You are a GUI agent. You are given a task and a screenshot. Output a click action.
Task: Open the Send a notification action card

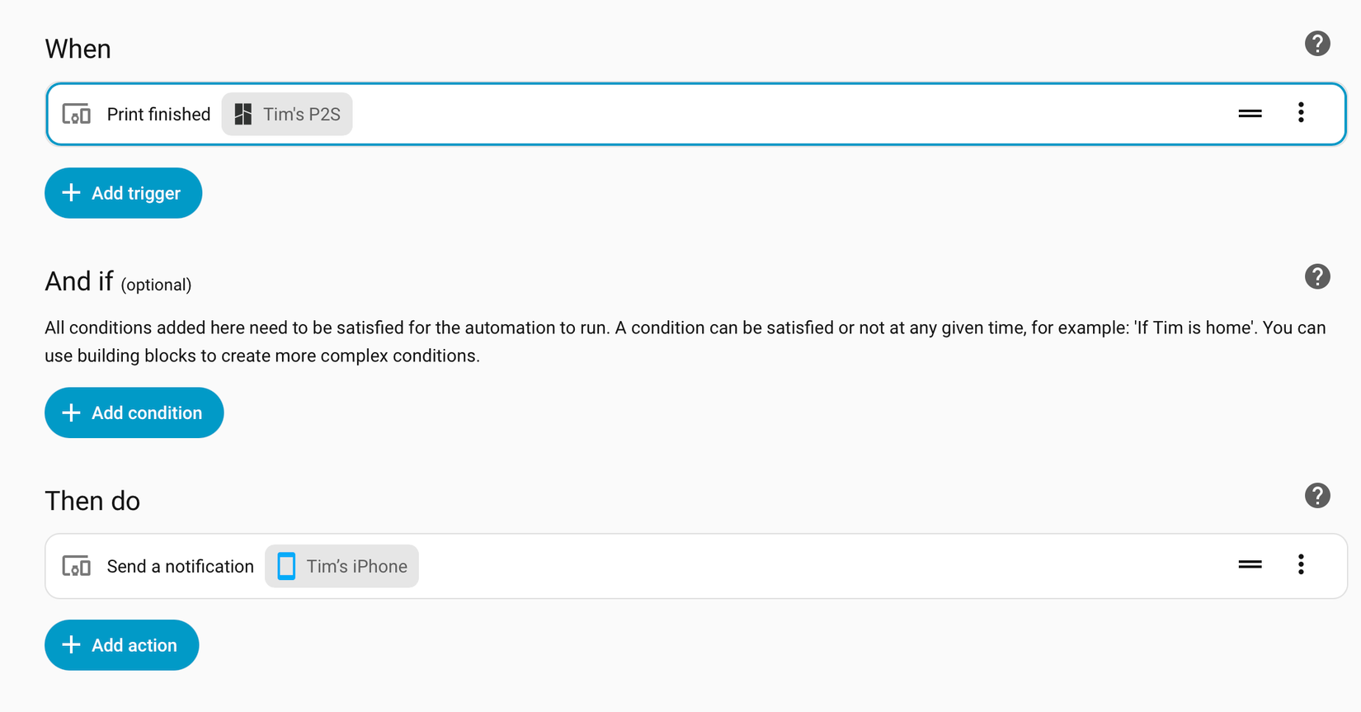pyautogui.click(x=660, y=566)
